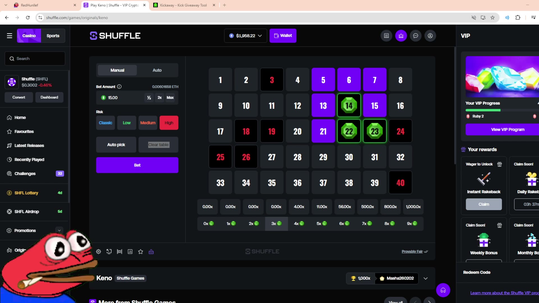Expand the Promotions sidebar section
The width and height of the screenshot is (539, 303).
[59, 230]
